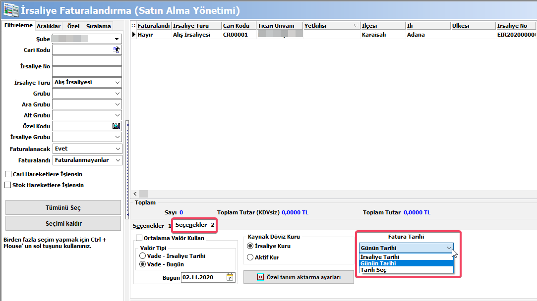Choose İrsaliye Kuru radio option
The height and width of the screenshot is (301, 537).
250,246
